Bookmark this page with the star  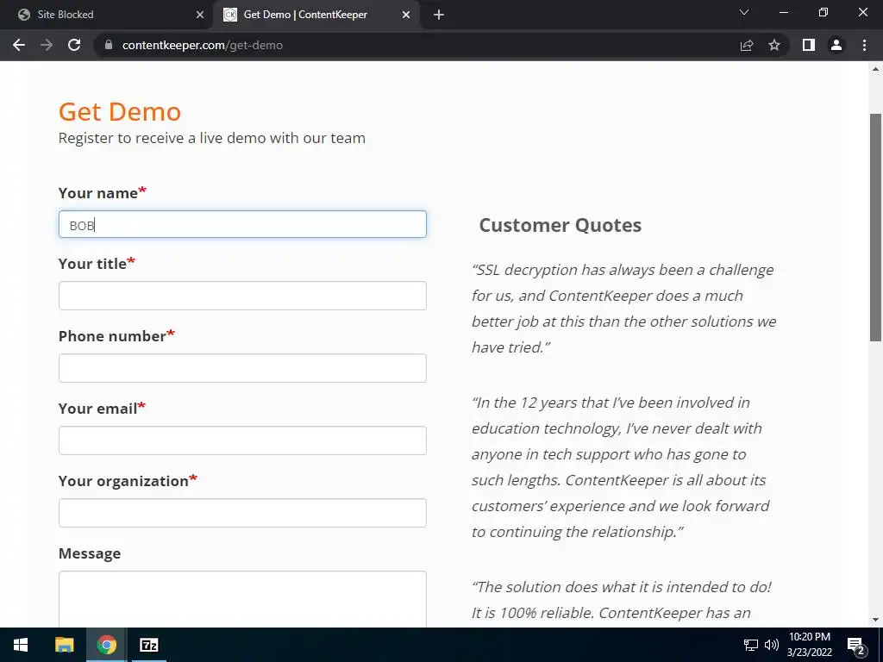(x=774, y=45)
